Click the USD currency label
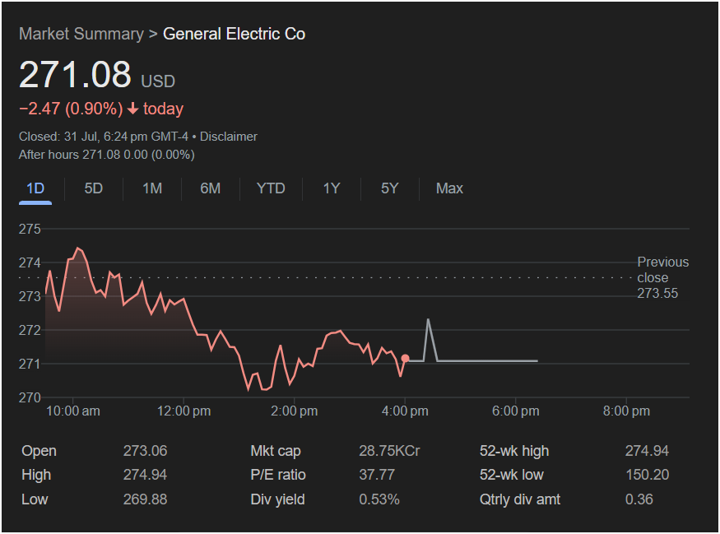720x534 pixels. coord(158,81)
